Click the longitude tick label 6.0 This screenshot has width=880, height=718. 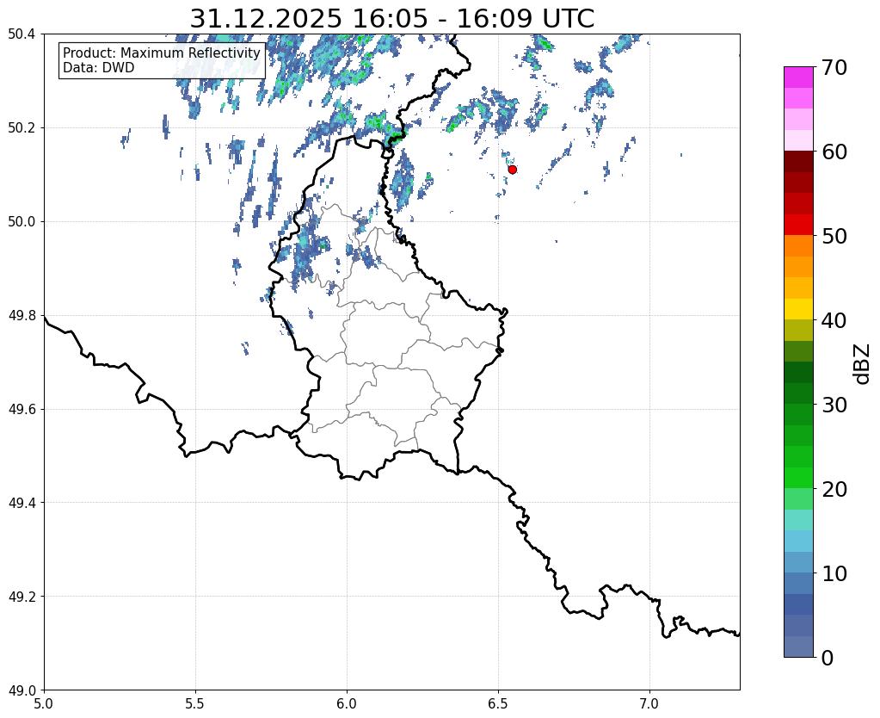(x=347, y=703)
